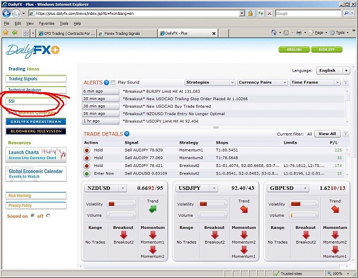
Task: Click red Hold icon for AUDJPY 78.939
Action: click(x=86, y=150)
